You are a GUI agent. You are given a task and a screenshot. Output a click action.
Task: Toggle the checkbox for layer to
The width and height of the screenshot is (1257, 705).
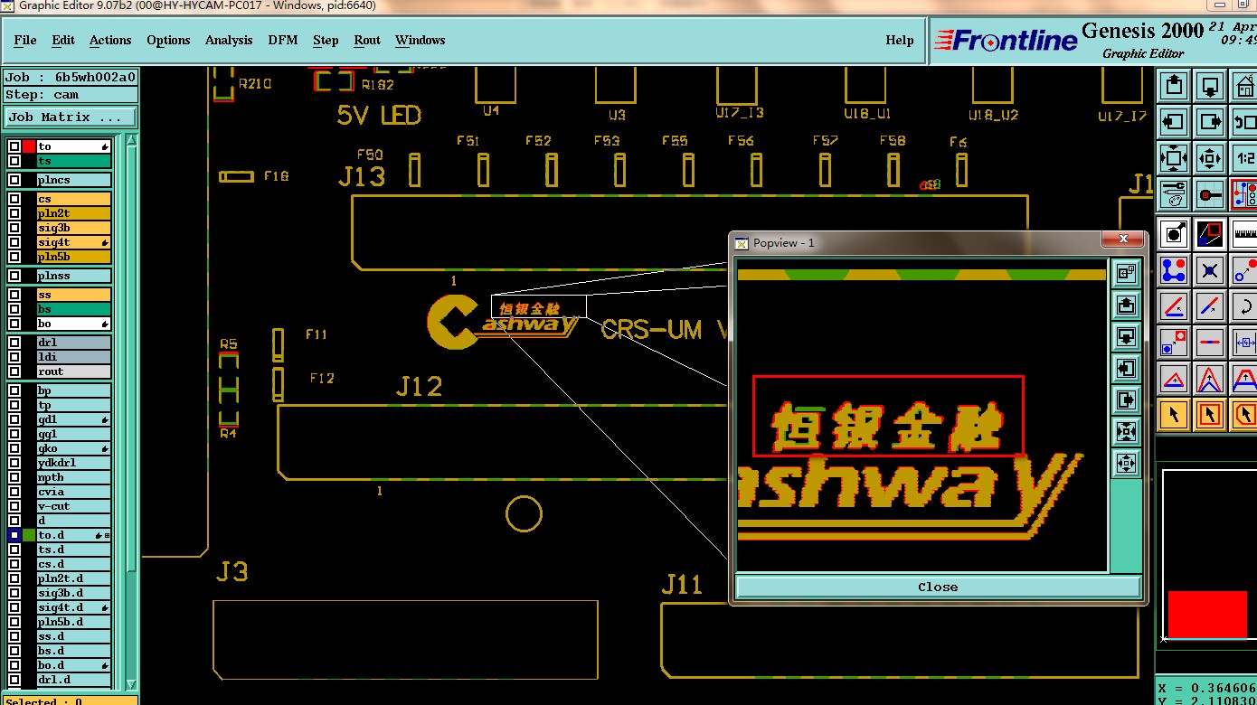coord(14,146)
